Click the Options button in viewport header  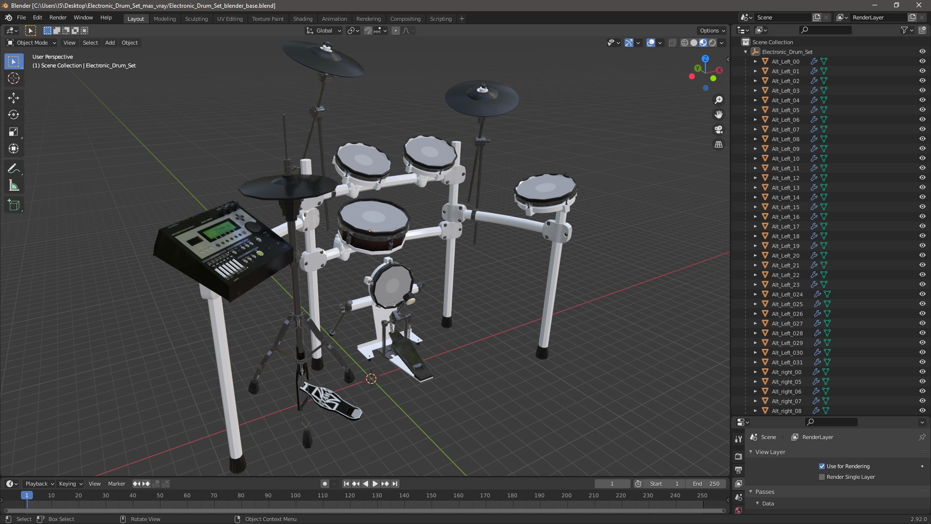(712, 31)
